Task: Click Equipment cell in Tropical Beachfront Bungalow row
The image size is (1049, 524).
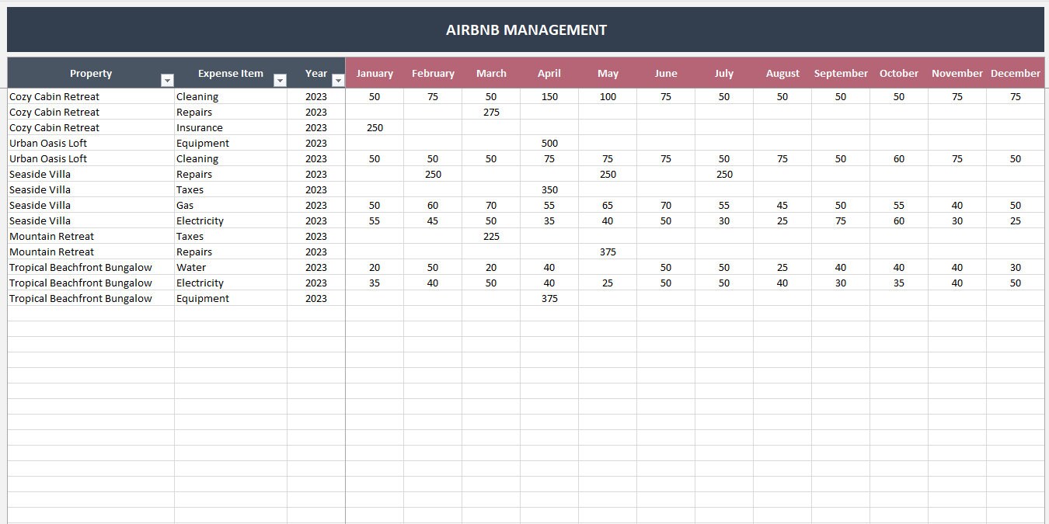Action: (x=231, y=298)
